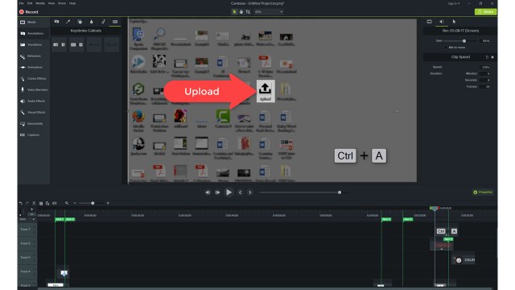
Task: Click the split icon on timeline toolbar
Action: click(55, 203)
